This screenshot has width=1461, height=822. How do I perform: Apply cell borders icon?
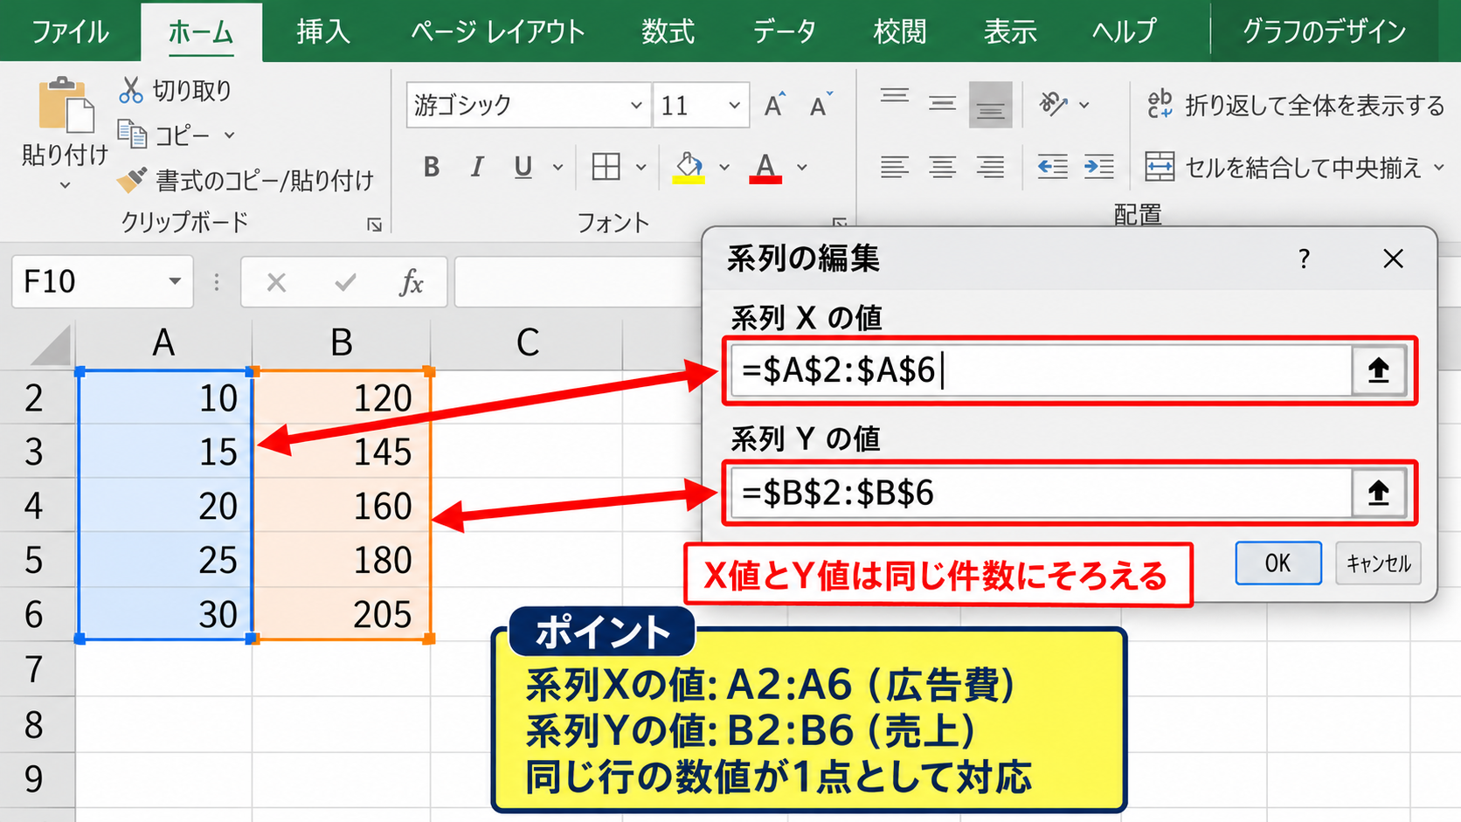pos(606,166)
